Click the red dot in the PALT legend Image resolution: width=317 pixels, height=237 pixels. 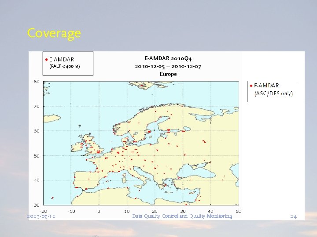point(46,60)
